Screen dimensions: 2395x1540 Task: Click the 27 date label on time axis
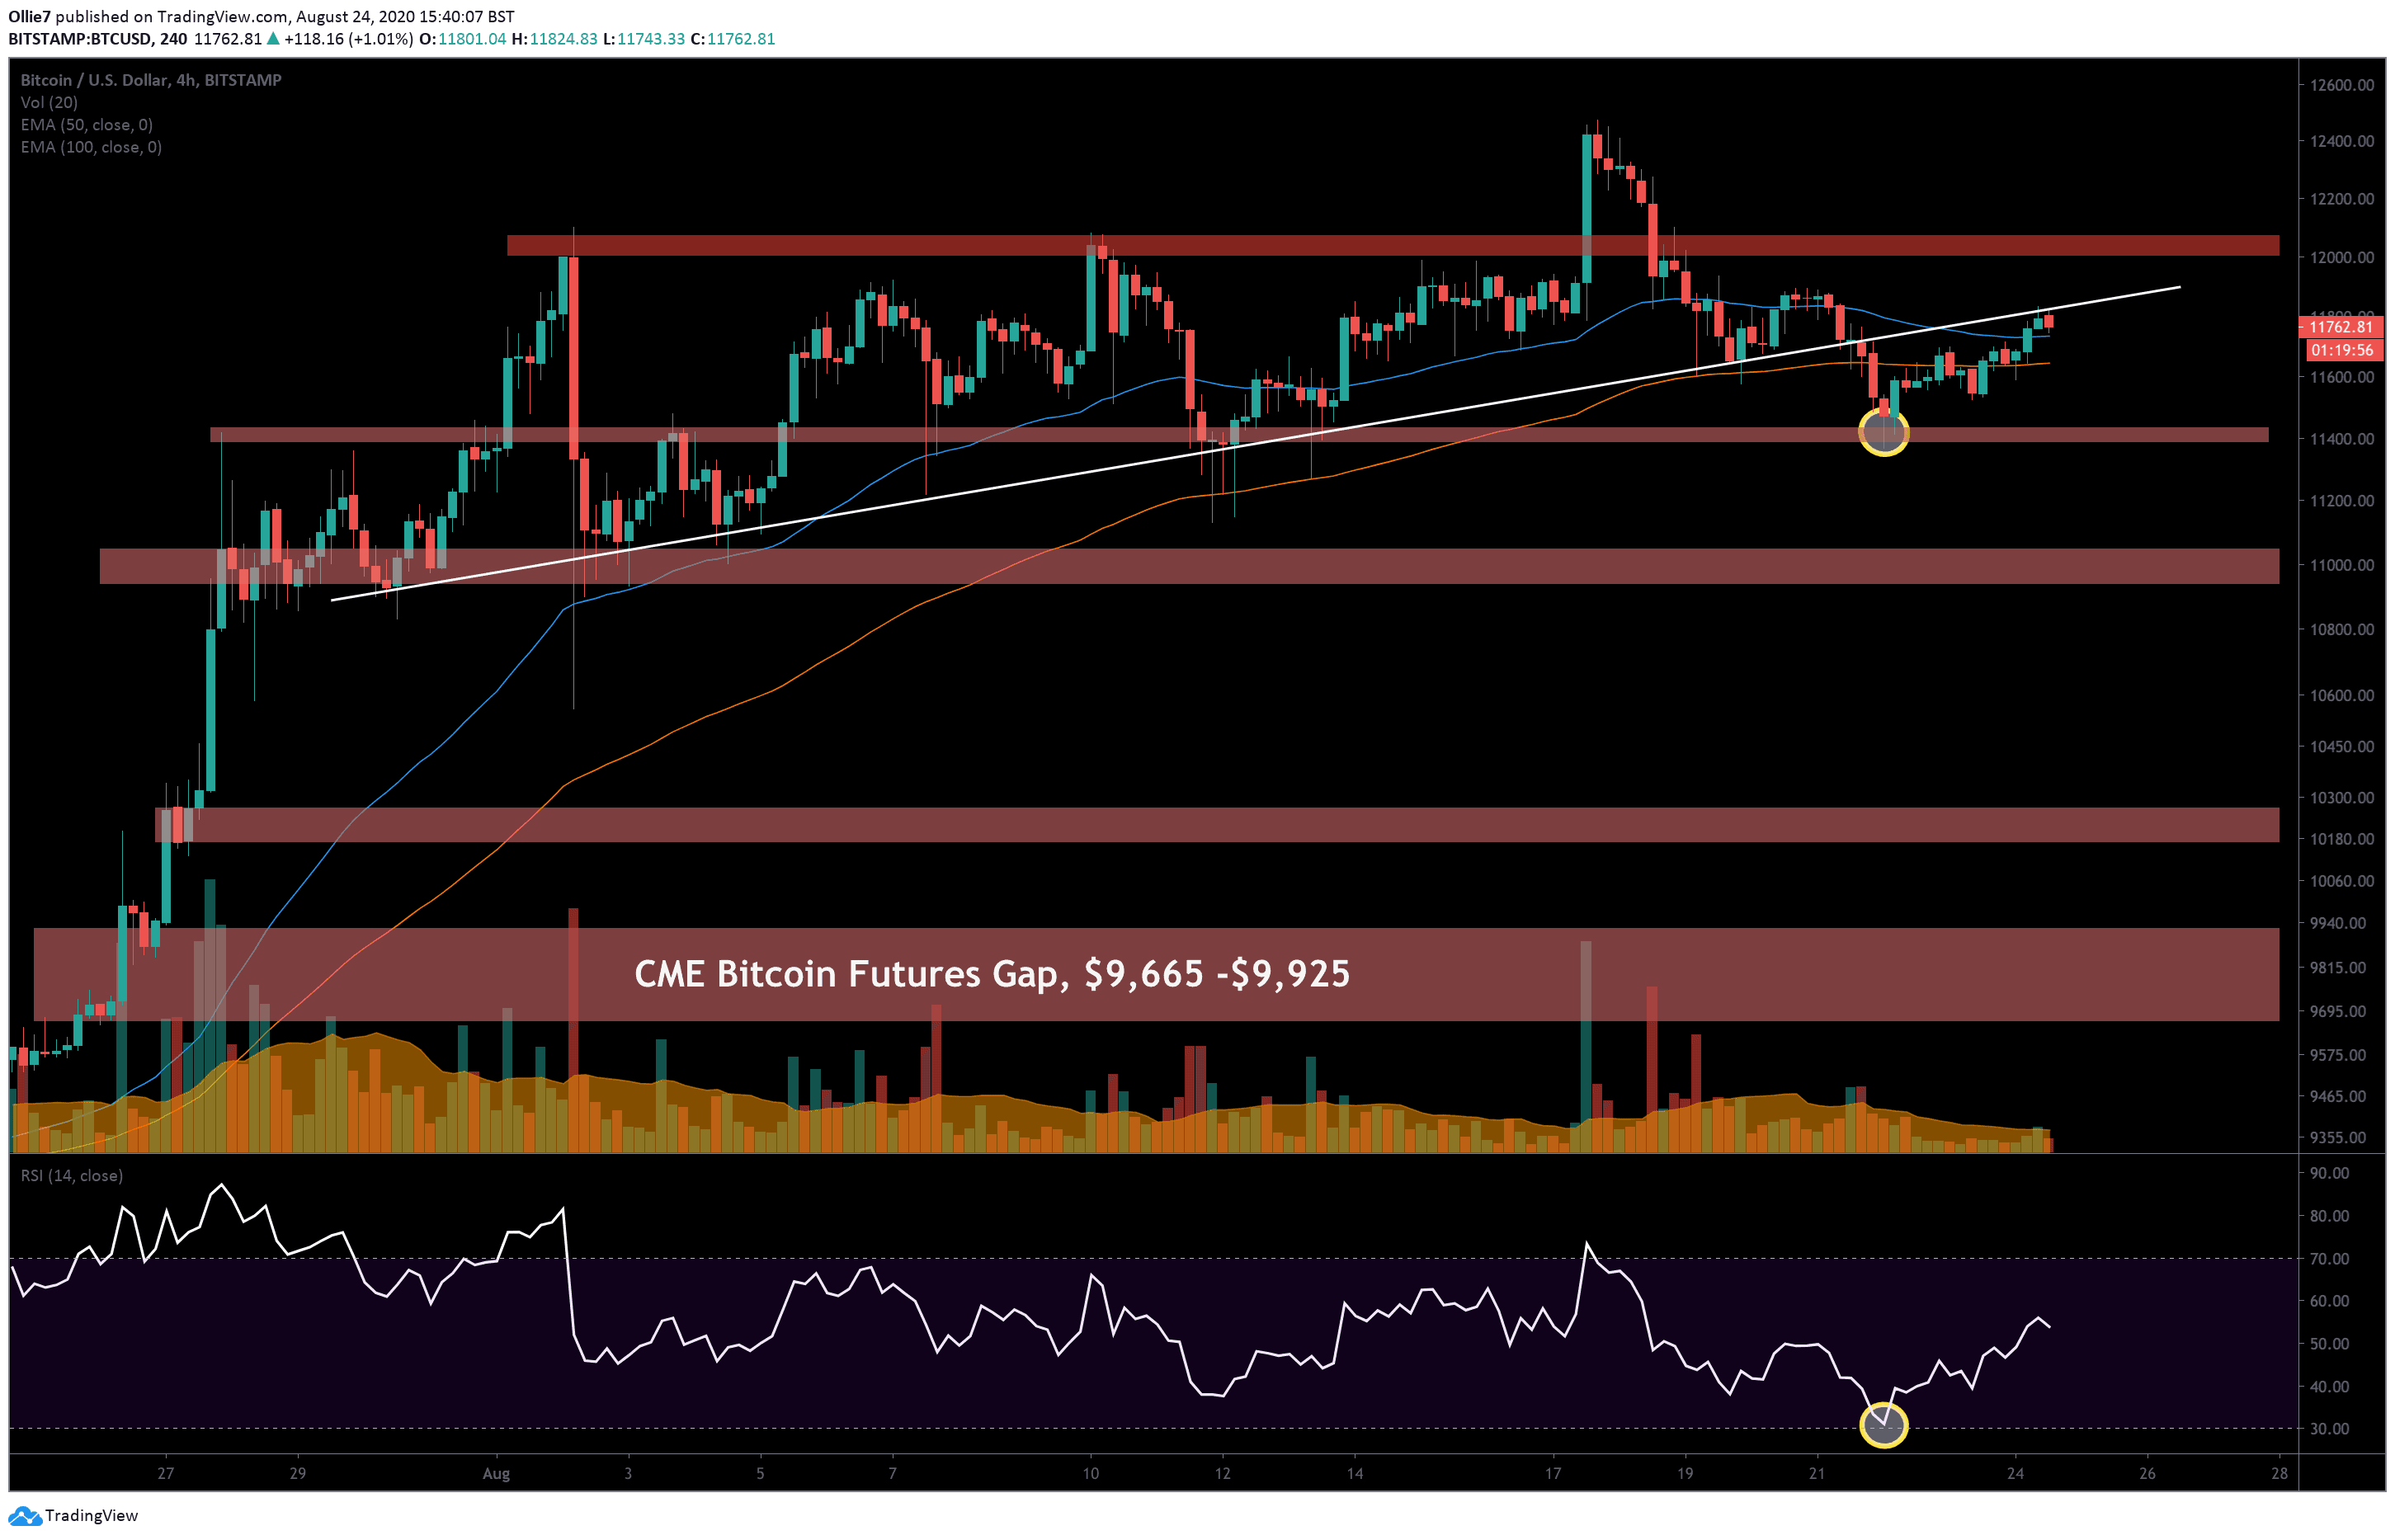(165, 1473)
